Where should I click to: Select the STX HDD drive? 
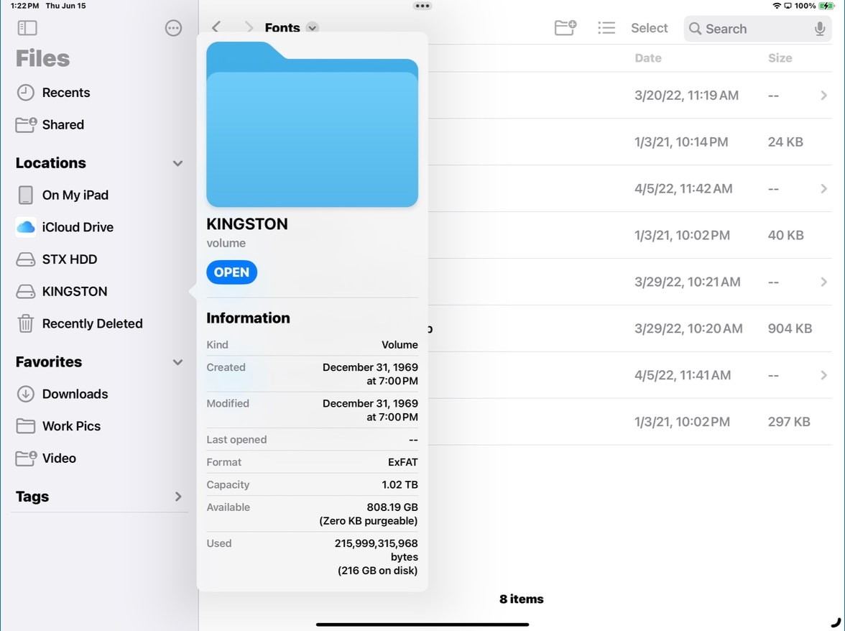pos(99,259)
